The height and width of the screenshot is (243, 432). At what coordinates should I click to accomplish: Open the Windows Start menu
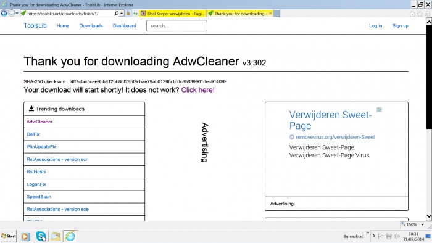tap(9, 236)
